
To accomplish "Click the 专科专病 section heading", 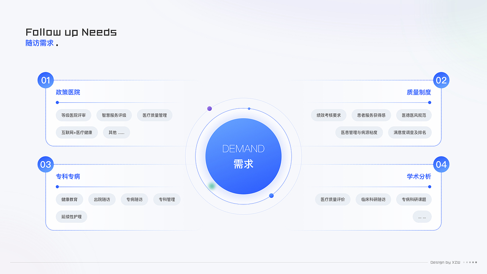I will [x=68, y=177].
